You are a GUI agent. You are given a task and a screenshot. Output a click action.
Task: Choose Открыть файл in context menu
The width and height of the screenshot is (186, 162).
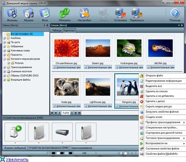coord(154,76)
